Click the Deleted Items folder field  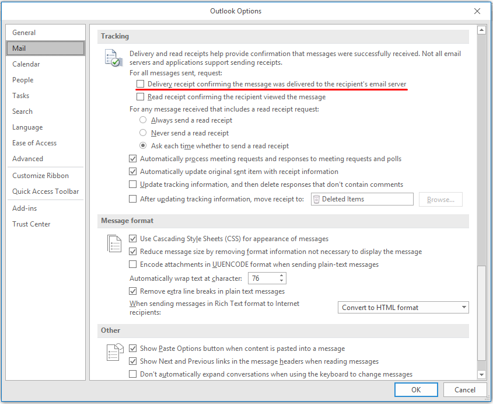tap(362, 199)
